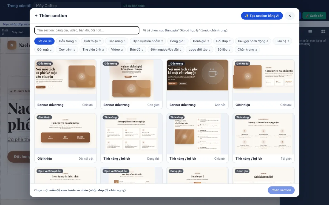The image size is (329, 205).
Task: Select the Banner đầu trang Căn giữa template
Action: click(x=132, y=84)
